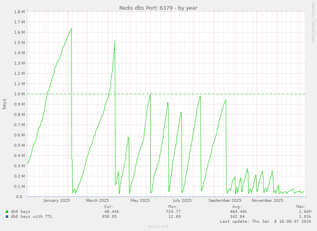
Task: Click the TTL average value 342.84
Action: [x=237, y=217]
